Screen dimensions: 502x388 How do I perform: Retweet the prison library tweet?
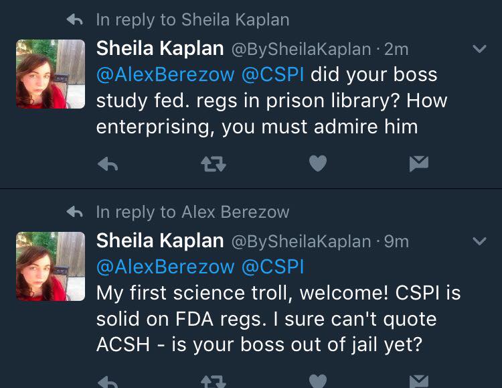214,164
